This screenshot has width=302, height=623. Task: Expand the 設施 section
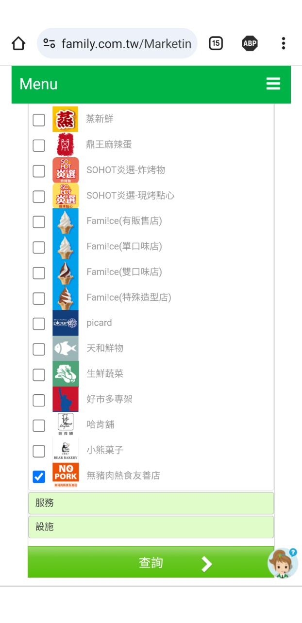click(151, 527)
